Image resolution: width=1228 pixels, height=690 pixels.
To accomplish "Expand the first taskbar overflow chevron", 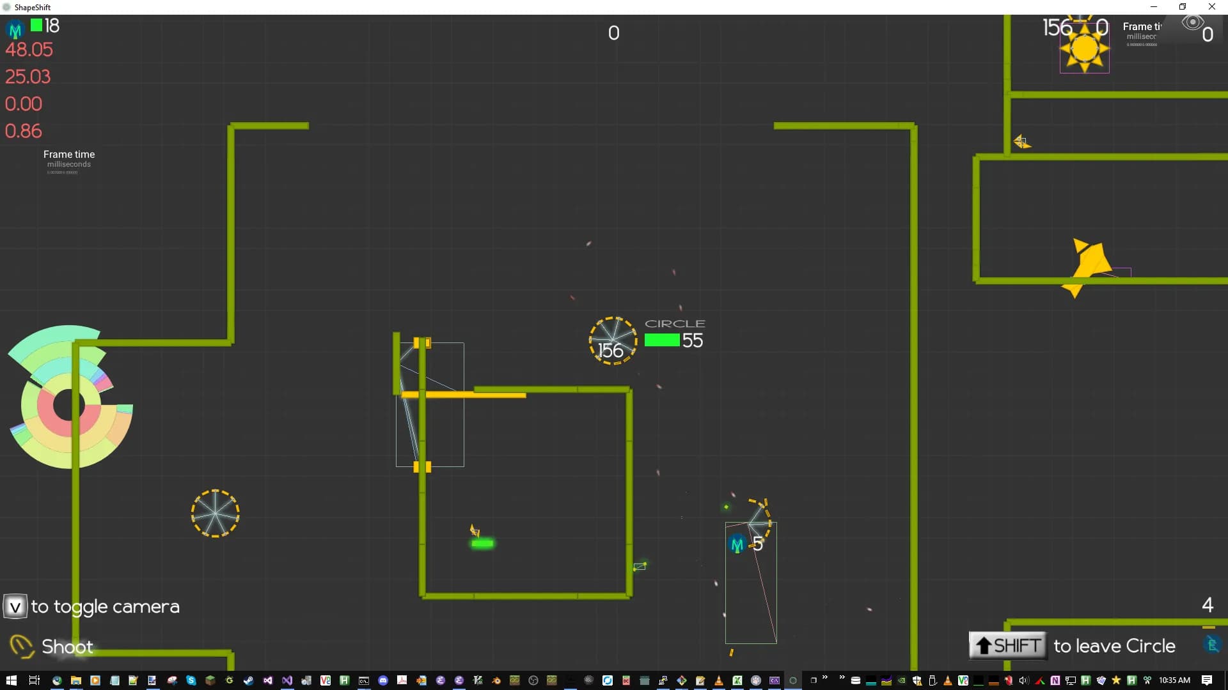I will (x=824, y=677).
